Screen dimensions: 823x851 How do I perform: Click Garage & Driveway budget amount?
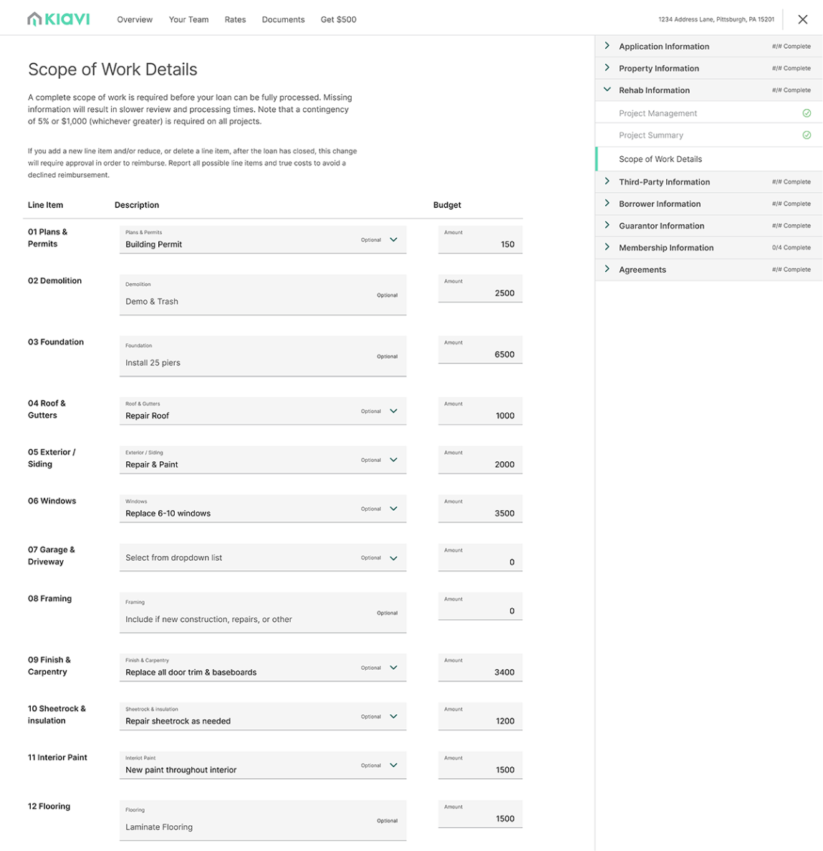pos(480,557)
